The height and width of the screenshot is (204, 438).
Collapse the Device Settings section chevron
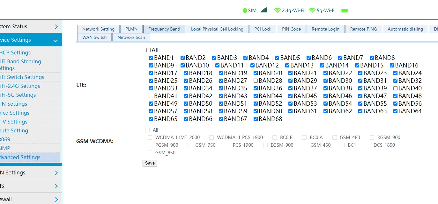(56, 41)
